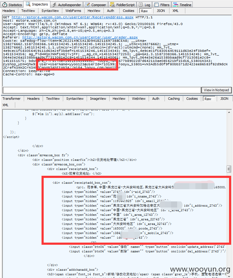Select response Cookies inspector tab
The image size is (233, 278).
tap(192, 99)
